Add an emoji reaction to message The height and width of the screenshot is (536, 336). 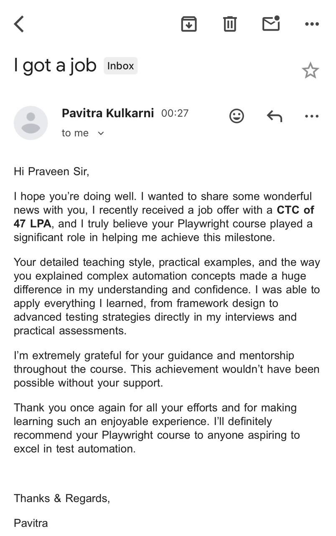pos(237,116)
